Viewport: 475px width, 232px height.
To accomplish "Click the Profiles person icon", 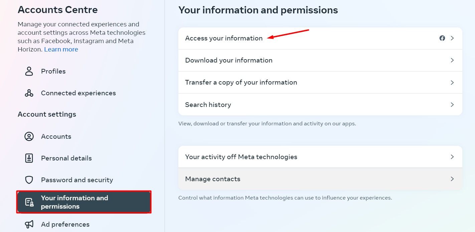I will (x=29, y=71).
